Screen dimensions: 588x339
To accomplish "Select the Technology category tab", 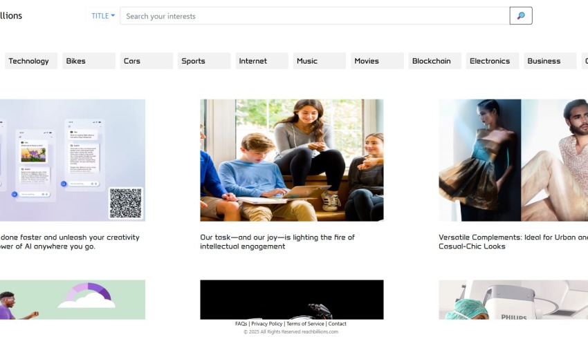I will pos(31,61).
